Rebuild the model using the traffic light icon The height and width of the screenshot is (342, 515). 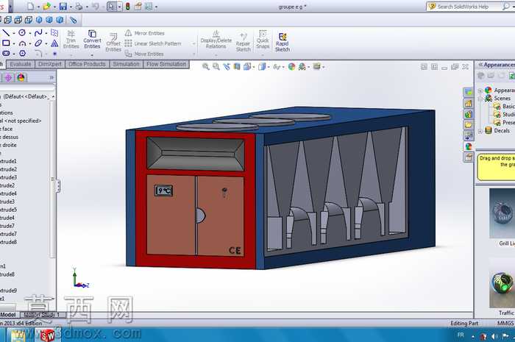pyautogui.click(x=127, y=6)
